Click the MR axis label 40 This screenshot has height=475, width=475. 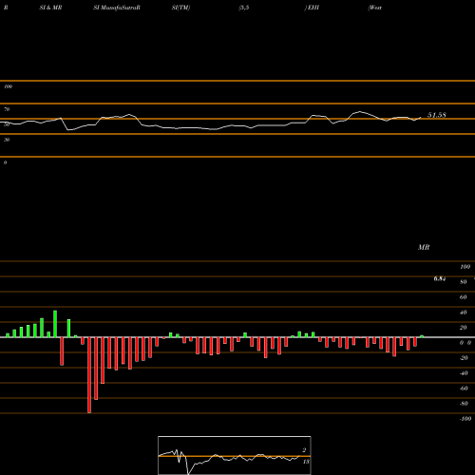464,313
